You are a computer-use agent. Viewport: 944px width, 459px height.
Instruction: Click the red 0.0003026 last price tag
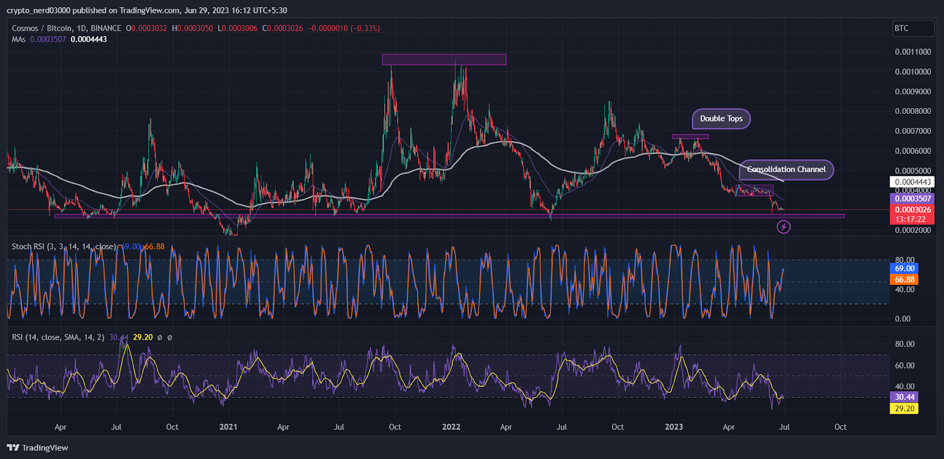coord(913,209)
